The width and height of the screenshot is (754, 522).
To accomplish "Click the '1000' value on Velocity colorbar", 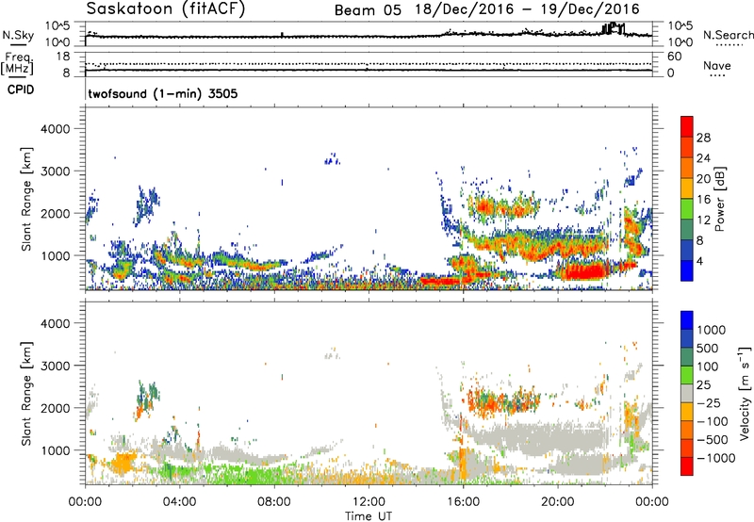I will click(712, 330).
